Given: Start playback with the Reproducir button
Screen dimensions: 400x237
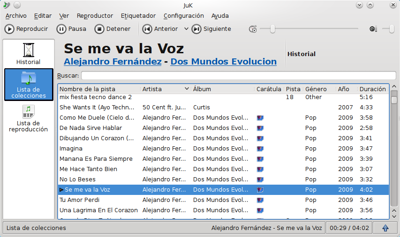Looking at the screenshot, I should [26, 29].
